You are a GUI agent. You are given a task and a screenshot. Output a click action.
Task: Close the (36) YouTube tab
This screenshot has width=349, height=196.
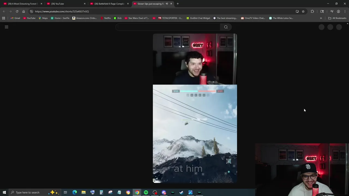(85, 4)
